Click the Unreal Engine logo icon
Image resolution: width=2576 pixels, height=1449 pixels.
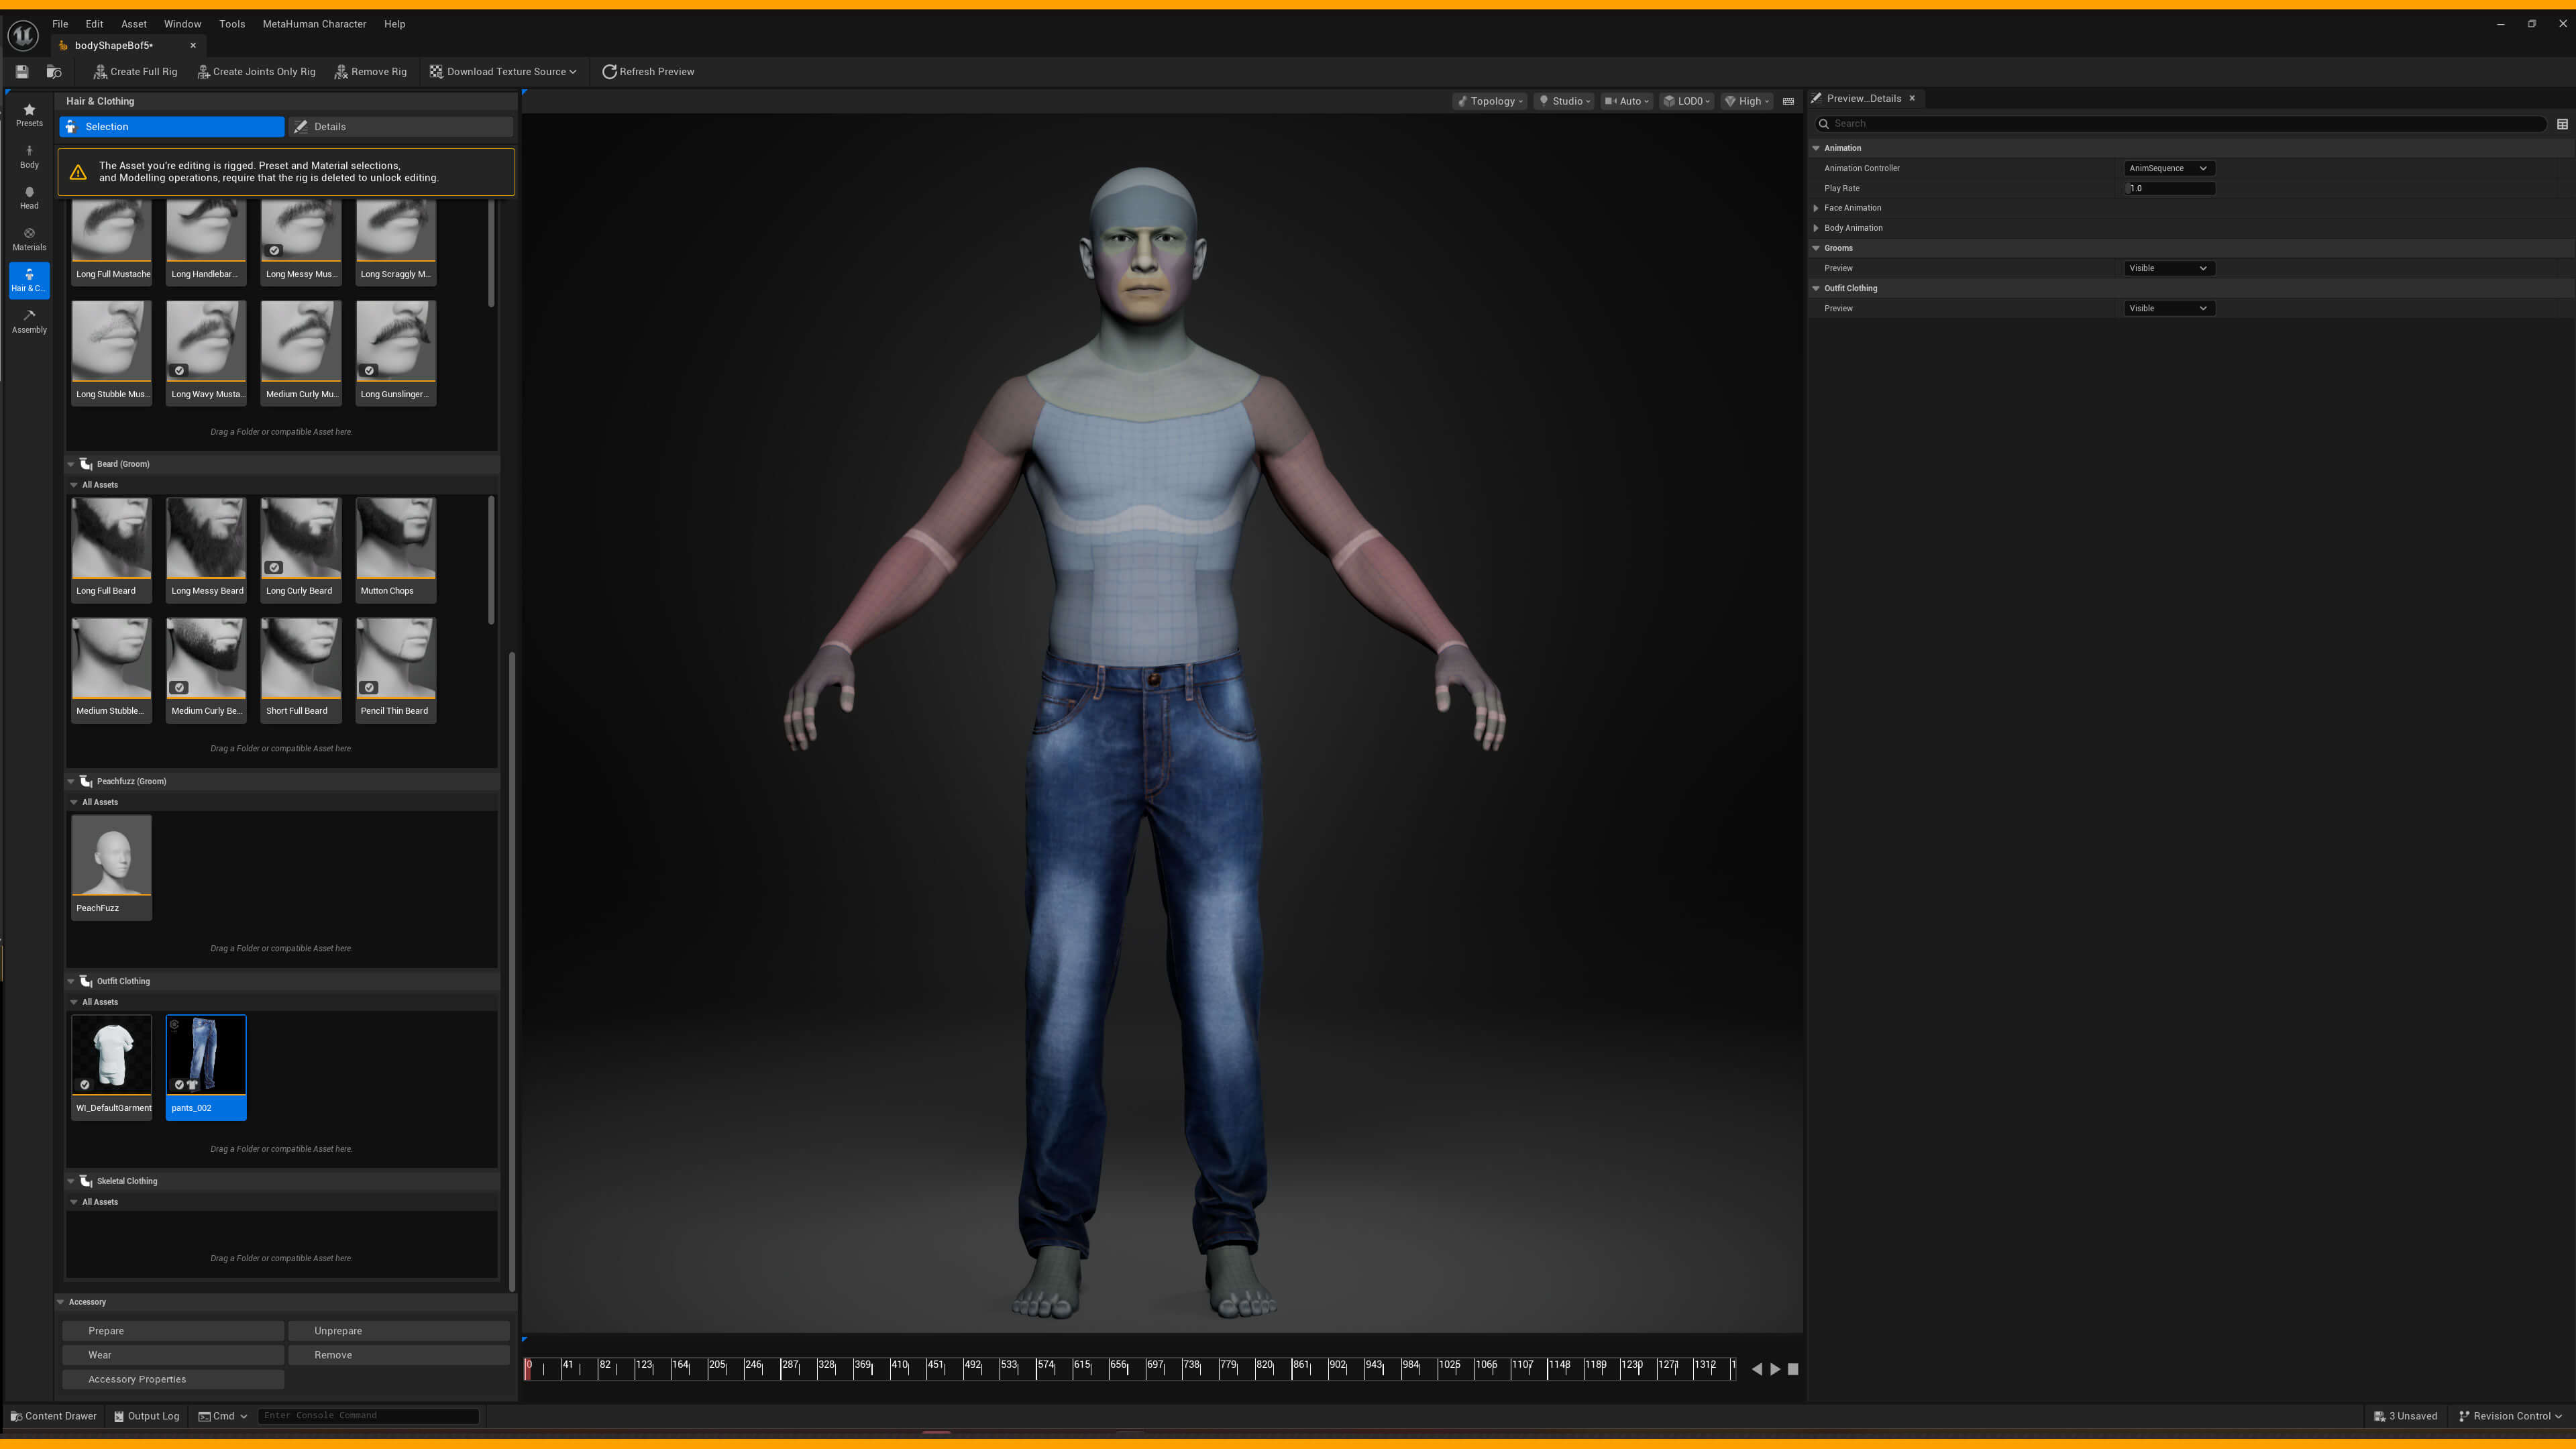(x=23, y=35)
